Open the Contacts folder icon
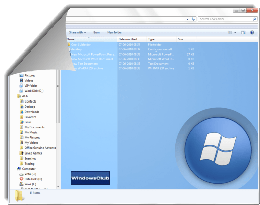The width and height of the screenshot is (260, 205). (x=21, y=101)
